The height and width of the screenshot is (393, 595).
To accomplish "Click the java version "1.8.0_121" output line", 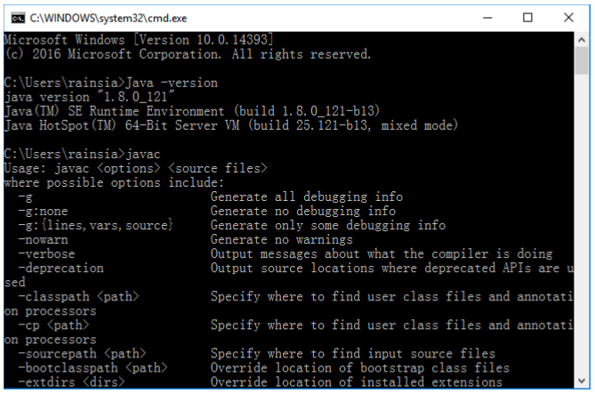I will click(67, 96).
